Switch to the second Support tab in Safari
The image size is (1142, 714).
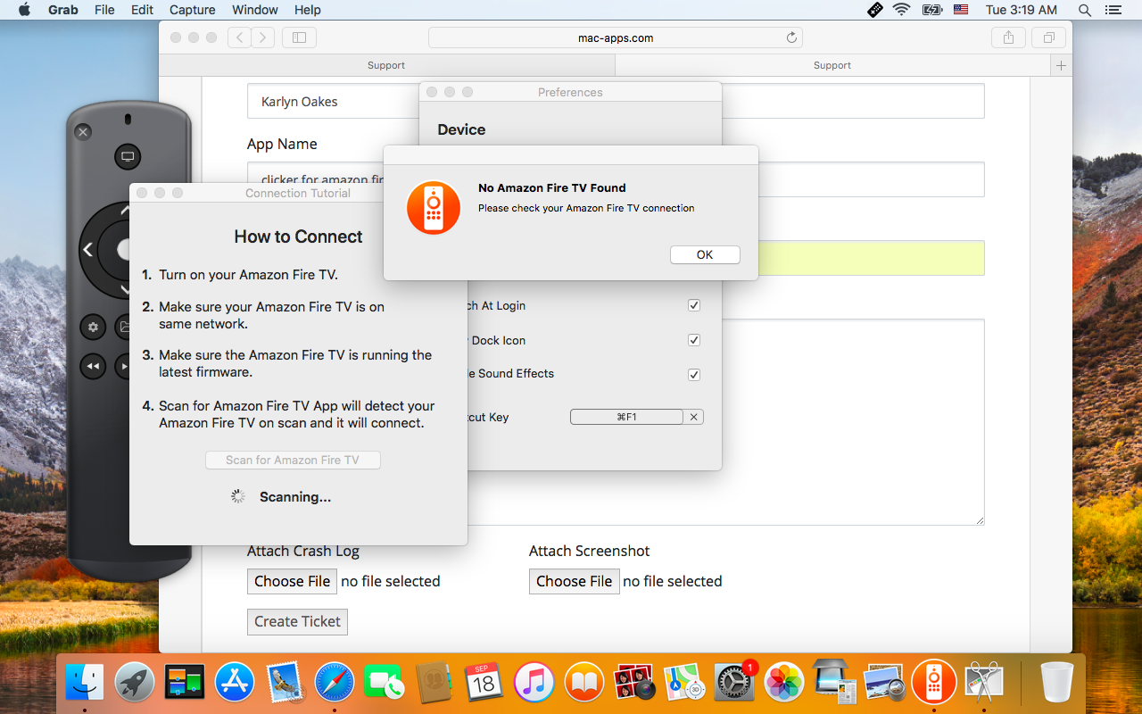[x=832, y=65]
